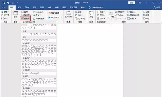
Task: Insert a SmartArt graphic
Action: click(38, 12)
